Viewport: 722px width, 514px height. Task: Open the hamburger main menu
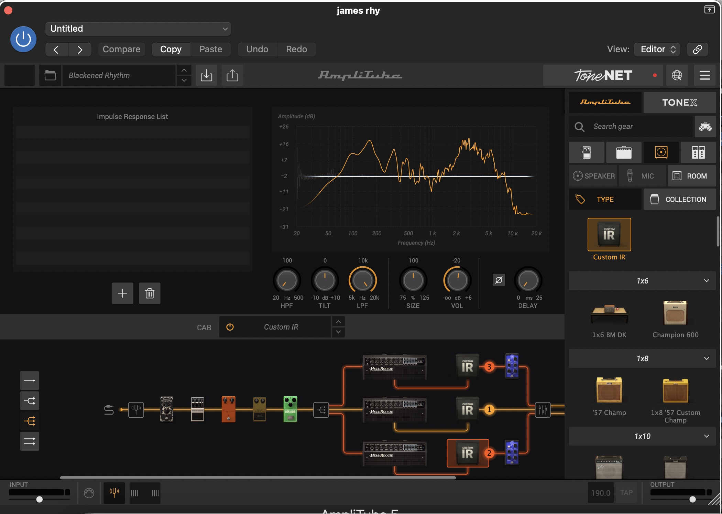(x=704, y=75)
